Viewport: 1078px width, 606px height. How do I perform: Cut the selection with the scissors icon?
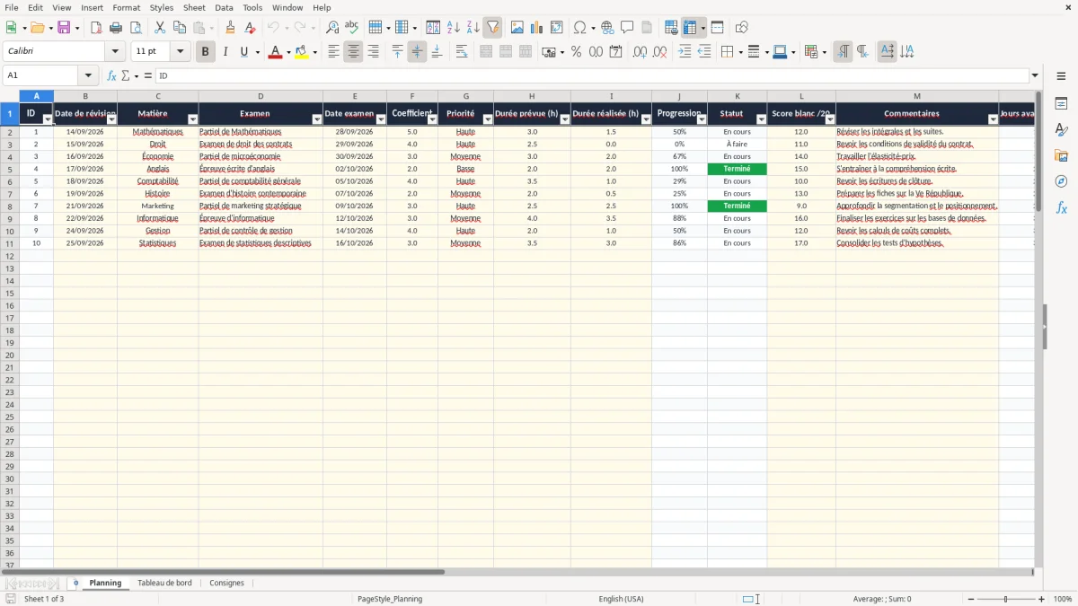[x=160, y=28]
